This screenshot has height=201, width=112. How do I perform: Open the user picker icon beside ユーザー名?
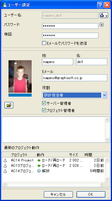pyautogui.click(x=104, y=15)
